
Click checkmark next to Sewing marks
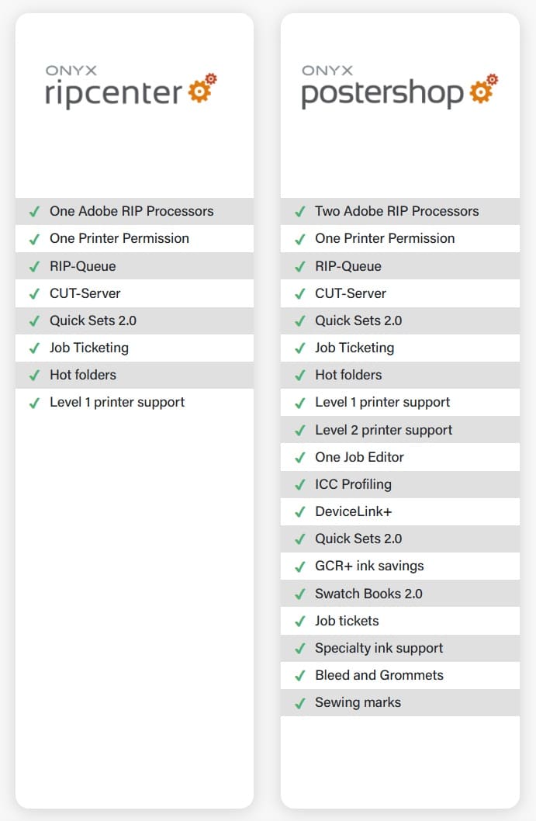tap(299, 704)
